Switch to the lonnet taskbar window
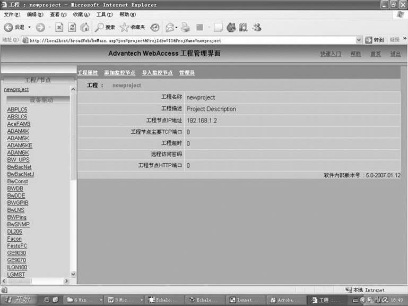Screen dimensions: 408x306 click(x=245, y=300)
